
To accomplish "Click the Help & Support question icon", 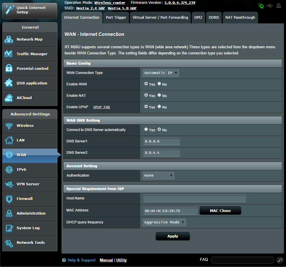I will [64, 260].
